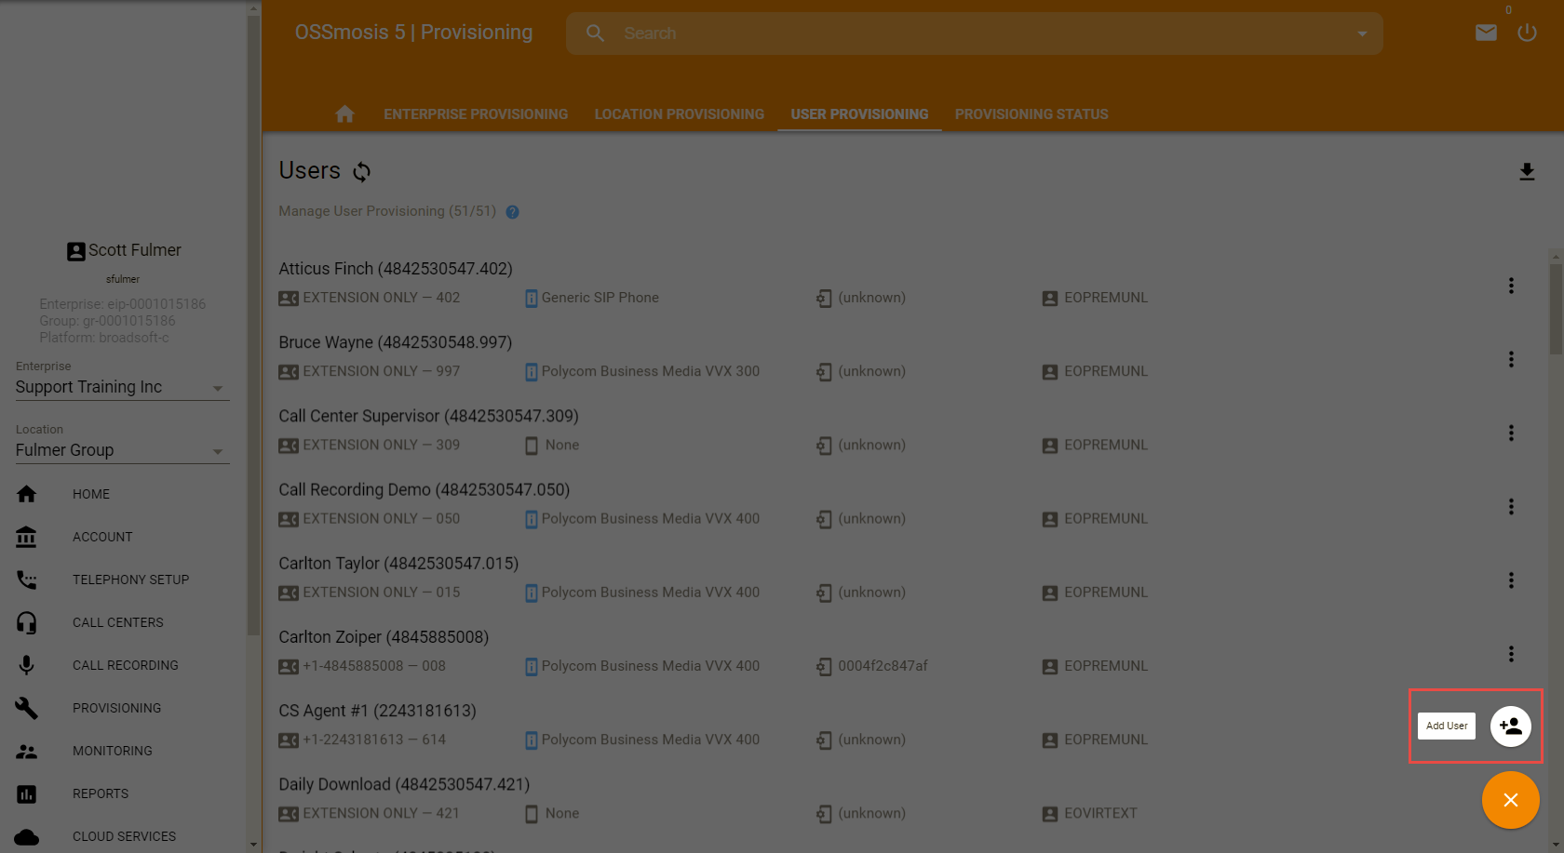This screenshot has width=1564, height=853.
Task: Open options menu for Bruce Wayne
Action: (1511, 359)
